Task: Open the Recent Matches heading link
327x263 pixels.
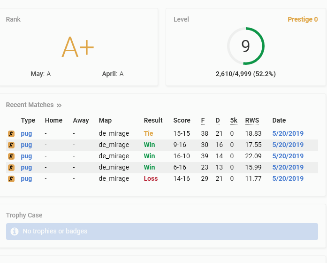Action: click(30, 105)
